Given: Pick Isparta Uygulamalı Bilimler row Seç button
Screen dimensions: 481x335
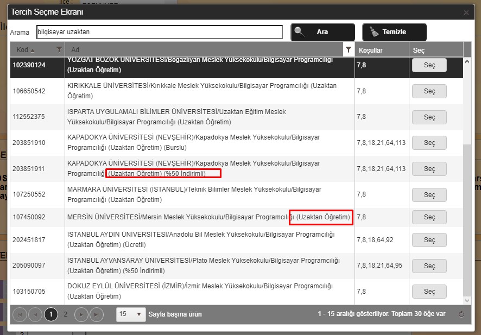Looking at the screenshot, I should coord(429,117).
